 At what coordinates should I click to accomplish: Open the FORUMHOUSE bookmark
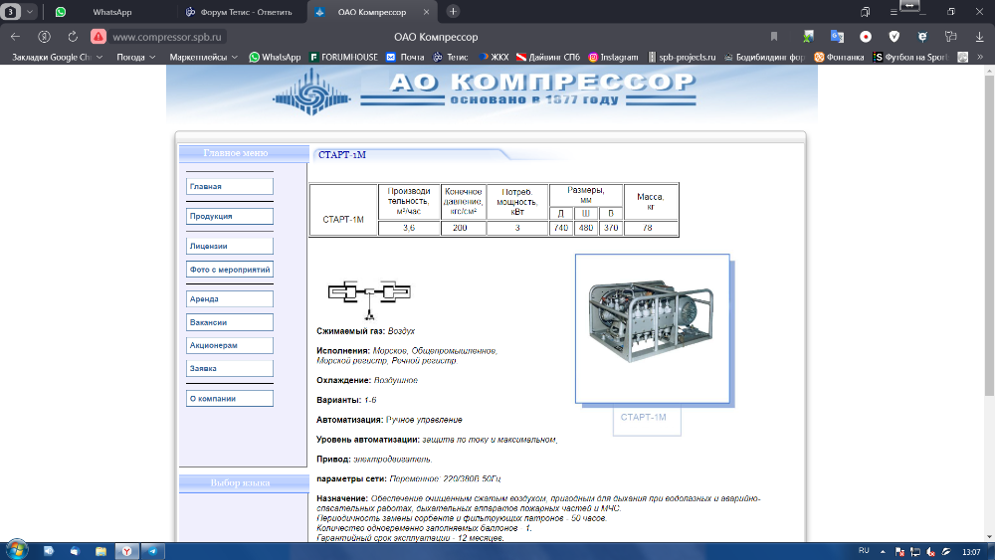click(343, 57)
